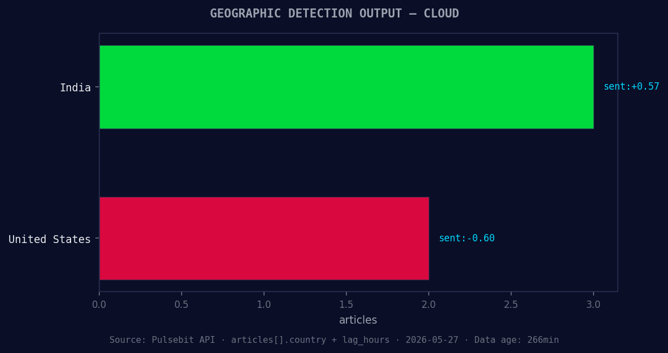Click the 1.5 tick label
Screen dimensions: 668x353
click(x=346, y=305)
